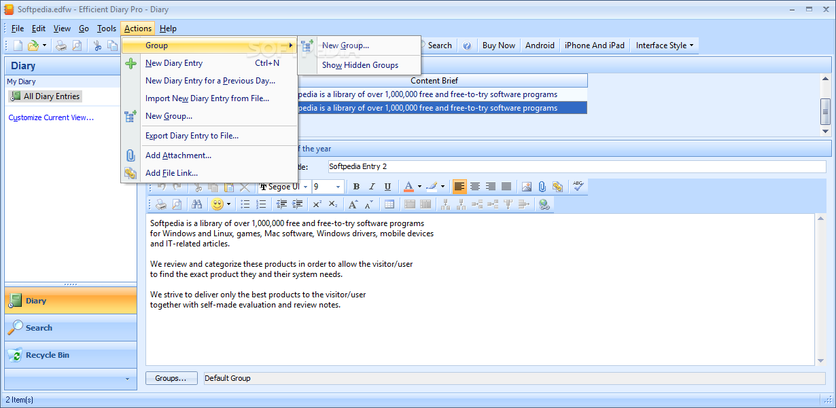Open the Tools menu

[x=107, y=29]
